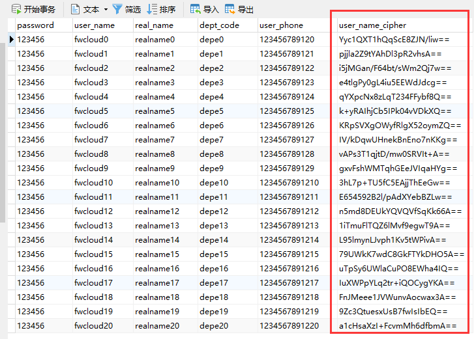474x339 pixels.
Task: Click the real_name column header
Action: (155, 25)
